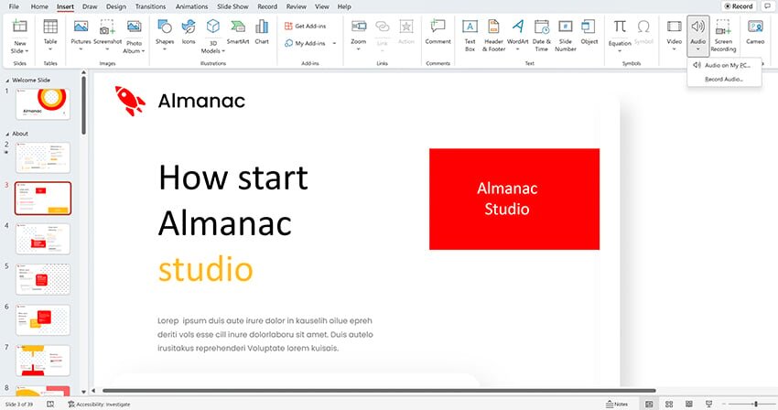Collapse the About section in slide panel

[6, 134]
